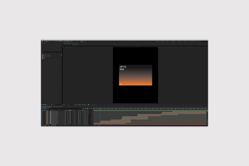249x166 pixels.
Task: Select the Background layer name
Action: tap(53, 125)
